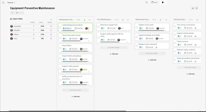Open status dropdown on Replace worn-out parts
The width and height of the screenshot is (206, 112).
[x=141, y=48]
